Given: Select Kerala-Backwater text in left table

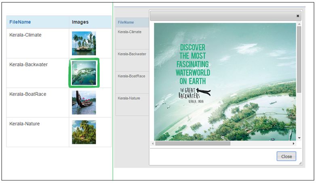Looking at the screenshot, I should pyautogui.click(x=28, y=64).
